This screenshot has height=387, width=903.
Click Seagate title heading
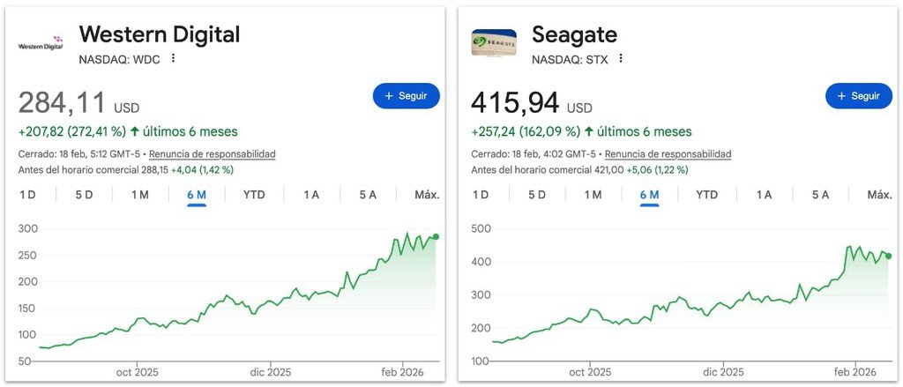[x=574, y=34]
